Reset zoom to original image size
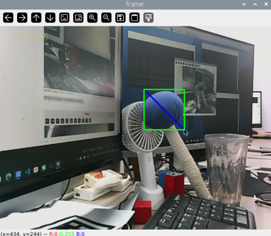Viewport: 271px width, 236px height. tap(64, 18)
